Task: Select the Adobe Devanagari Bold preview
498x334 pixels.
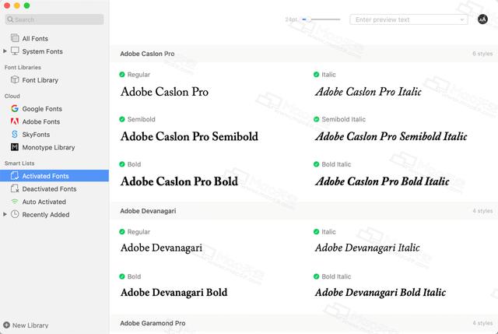Action: click(x=174, y=293)
